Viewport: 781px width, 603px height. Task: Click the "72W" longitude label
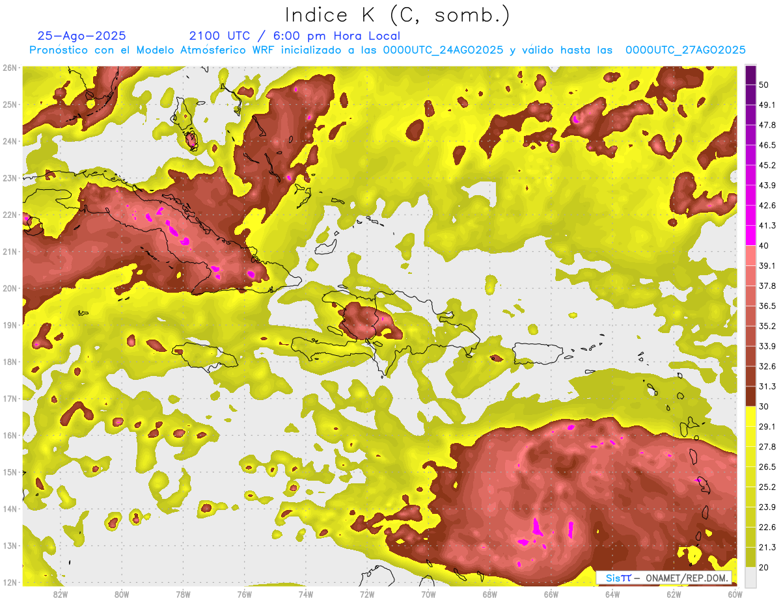click(367, 594)
